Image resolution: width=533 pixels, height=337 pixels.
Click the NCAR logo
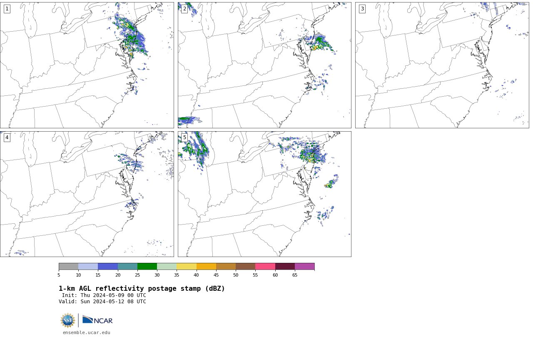click(x=97, y=320)
